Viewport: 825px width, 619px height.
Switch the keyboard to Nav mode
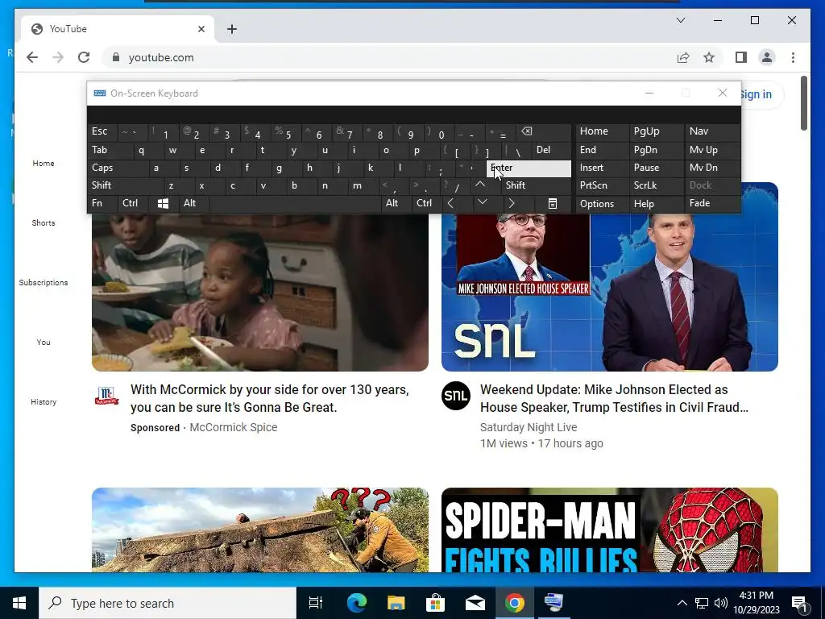(x=712, y=131)
